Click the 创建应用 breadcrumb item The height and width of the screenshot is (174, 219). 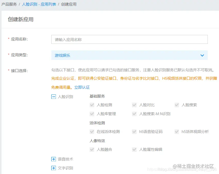click(x=69, y=4)
